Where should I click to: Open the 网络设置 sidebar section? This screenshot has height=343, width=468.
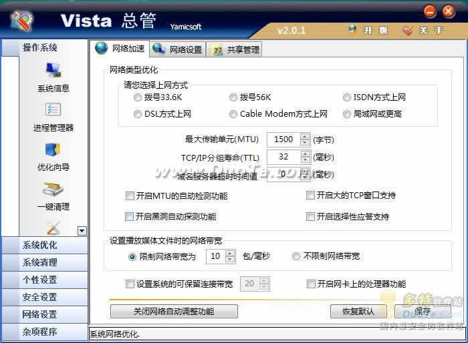[x=45, y=314]
